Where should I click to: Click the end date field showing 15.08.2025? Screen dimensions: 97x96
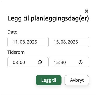click(x=69, y=42)
